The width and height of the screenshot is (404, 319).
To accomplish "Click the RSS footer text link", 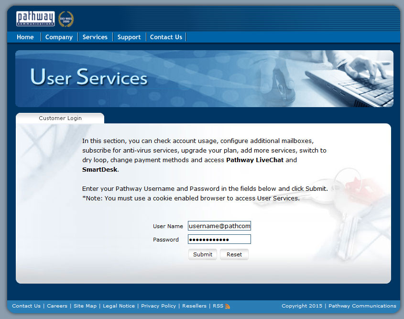I will point(218,306).
